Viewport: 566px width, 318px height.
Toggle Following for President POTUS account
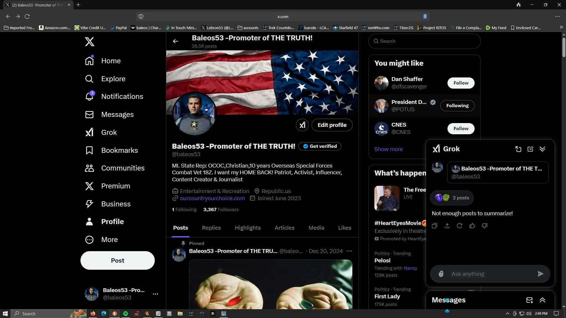(x=457, y=106)
